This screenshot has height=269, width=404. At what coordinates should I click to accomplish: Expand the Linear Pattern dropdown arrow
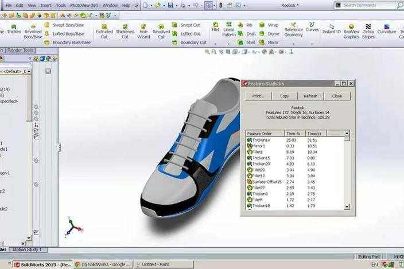(228, 44)
